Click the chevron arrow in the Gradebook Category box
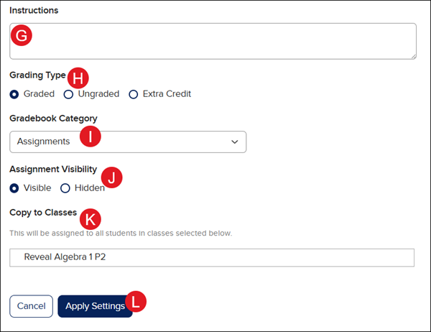This screenshot has height=332, width=431. pos(235,142)
